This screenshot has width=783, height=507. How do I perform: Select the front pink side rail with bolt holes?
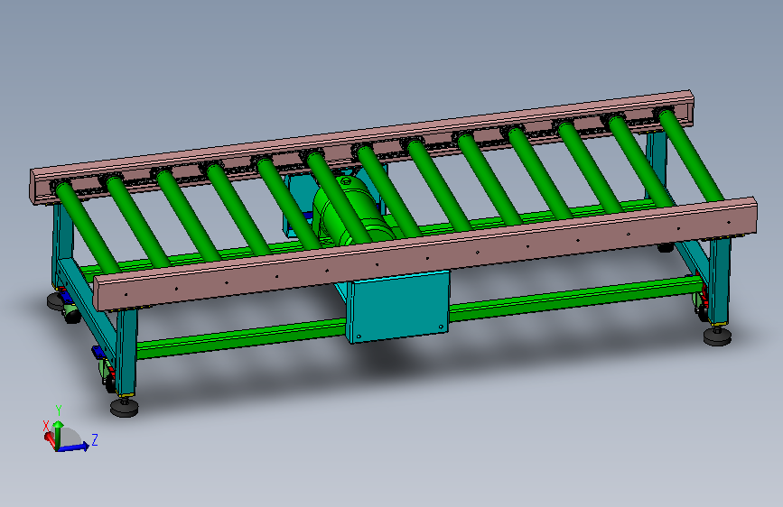point(424,253)
